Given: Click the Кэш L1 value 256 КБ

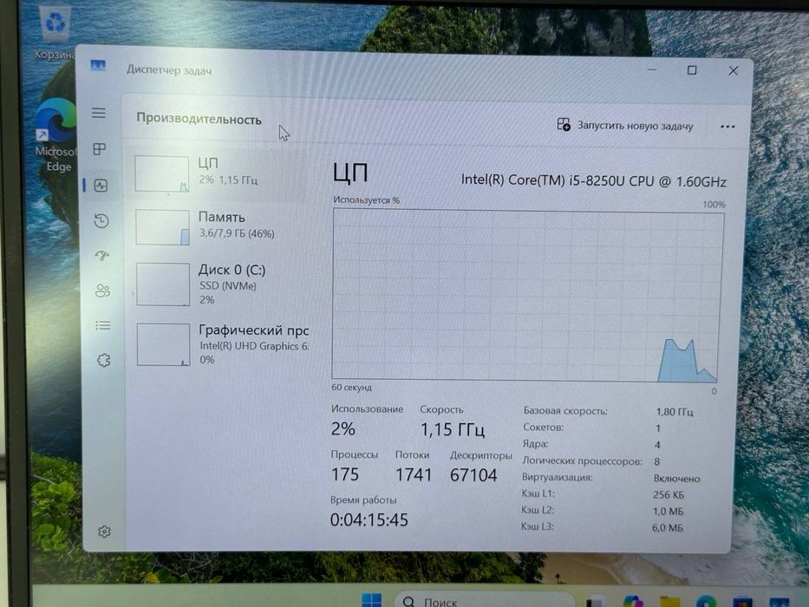Looking at the screenshot, I should coord(669,495).
